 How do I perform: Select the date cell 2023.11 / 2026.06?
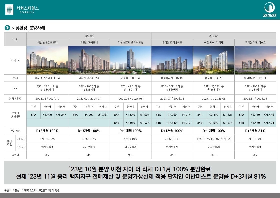point(255,99)
